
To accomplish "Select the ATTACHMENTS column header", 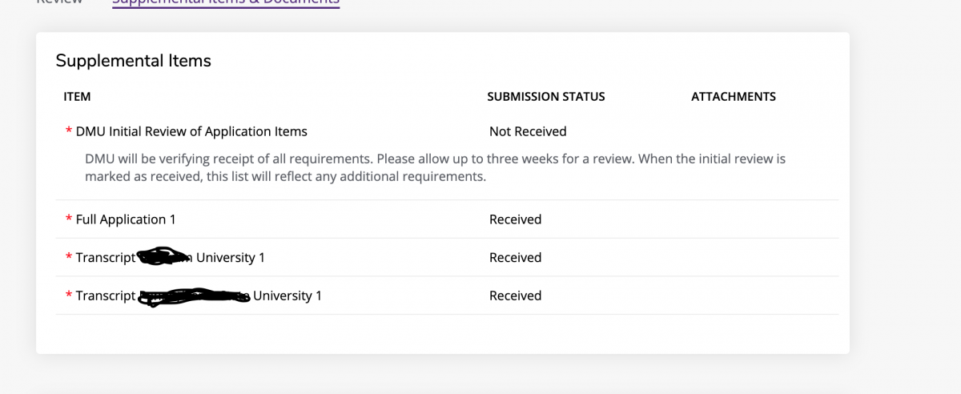I will pyautogui.click(x=734, y=97).
